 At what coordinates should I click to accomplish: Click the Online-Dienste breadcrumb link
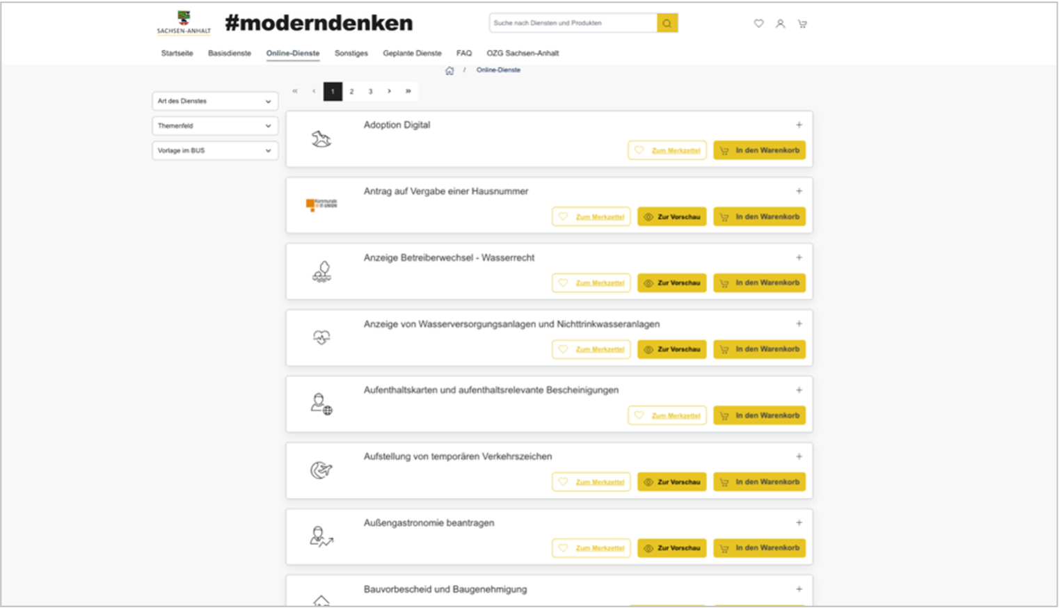click(498, 70)
